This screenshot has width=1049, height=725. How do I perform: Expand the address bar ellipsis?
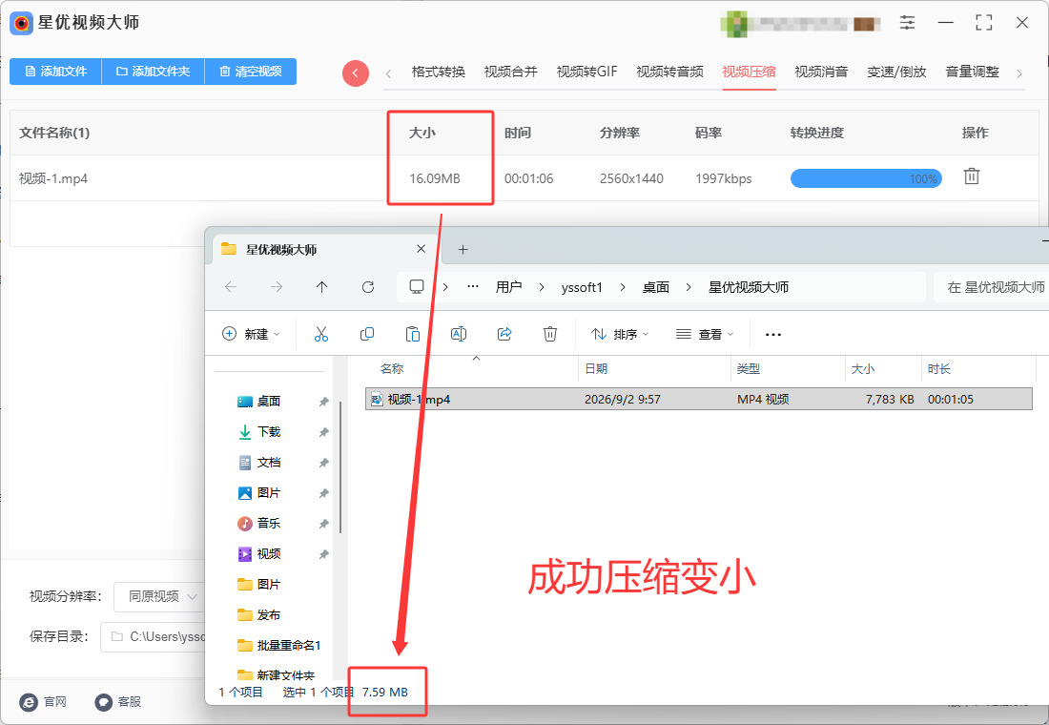click(473, 287)
